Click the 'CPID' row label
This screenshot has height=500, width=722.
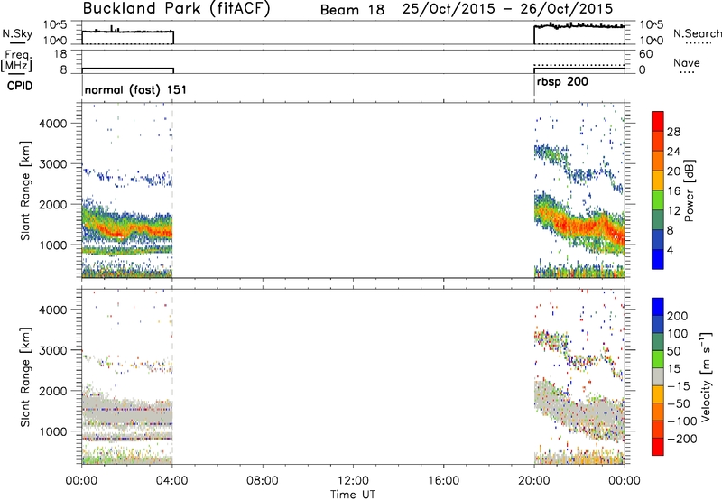click(x=20, y=86)
